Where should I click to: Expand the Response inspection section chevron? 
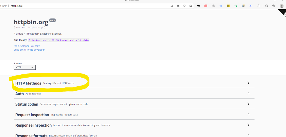pos(248,125)
